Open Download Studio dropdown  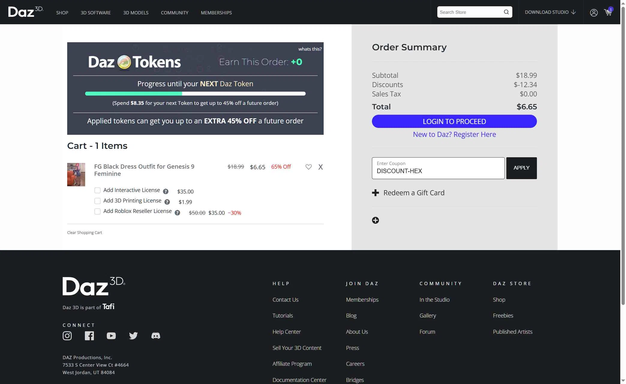pyautogui.click(x=550, y=12)
